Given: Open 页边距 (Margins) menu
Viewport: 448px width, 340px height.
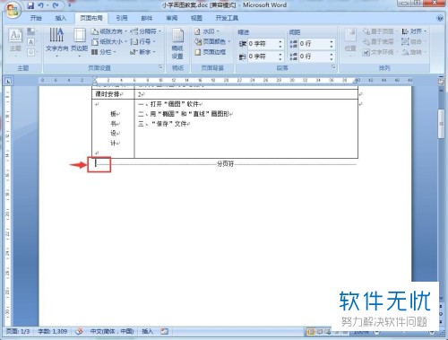Looking at the screenshot, I should click(80, 42).
